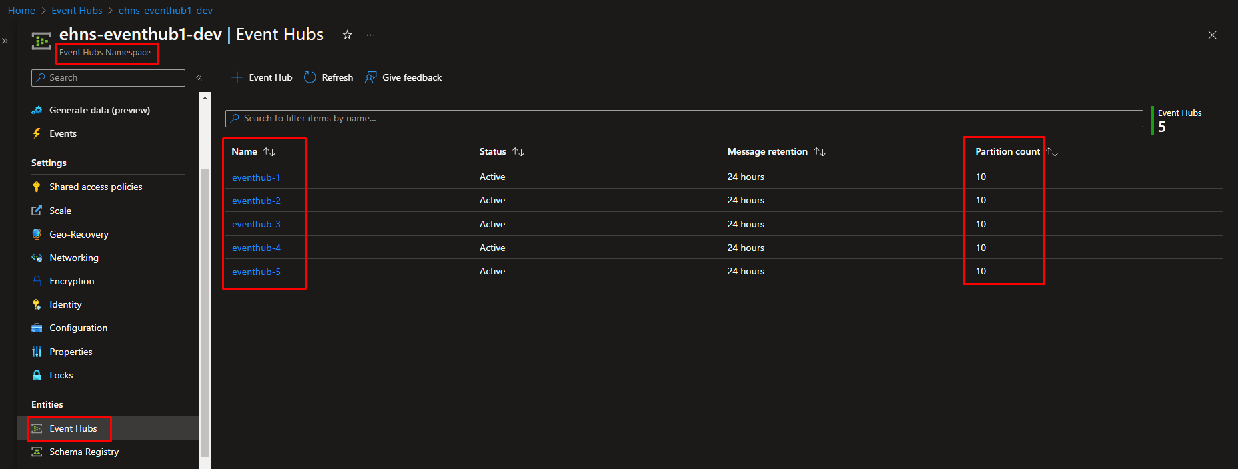Open Shared access policies settings
This screenshot has width=1238, height=469.
coord(95,187)
